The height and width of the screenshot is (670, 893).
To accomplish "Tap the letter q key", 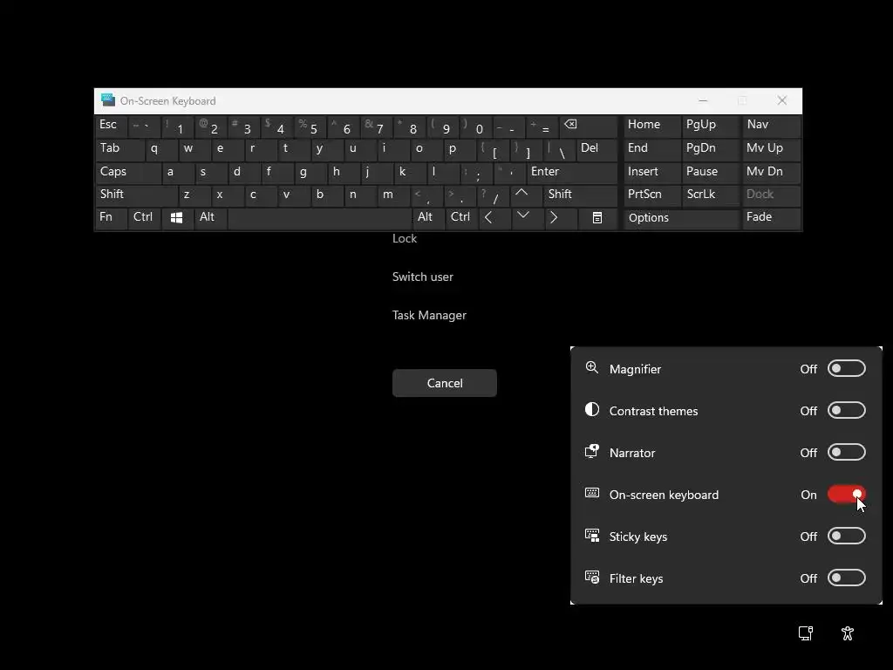I will (x=160, y=149).
